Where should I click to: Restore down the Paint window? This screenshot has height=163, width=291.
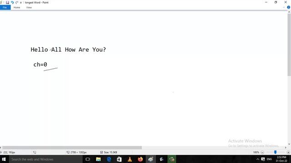[x=276, y=2]
